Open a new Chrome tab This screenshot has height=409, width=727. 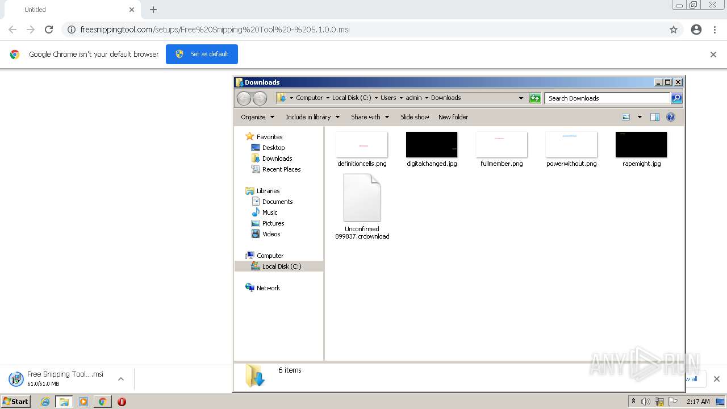coord(153,10)
